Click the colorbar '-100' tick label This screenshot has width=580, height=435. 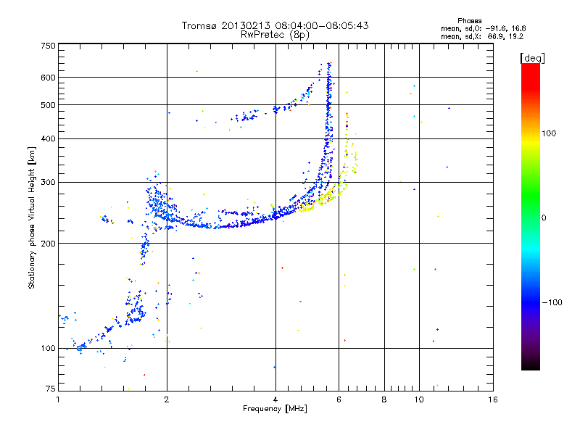552,302
